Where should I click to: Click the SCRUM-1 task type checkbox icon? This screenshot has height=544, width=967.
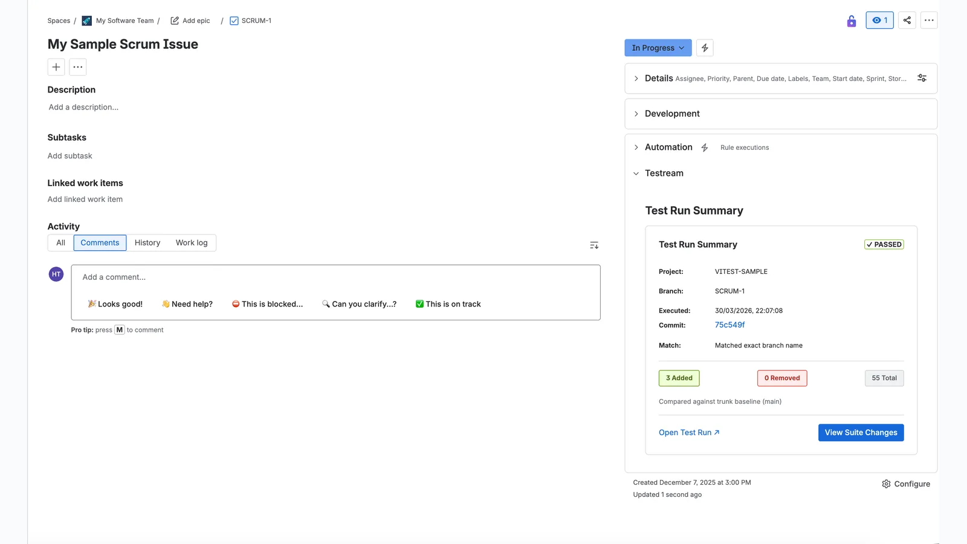coord(234,21)
